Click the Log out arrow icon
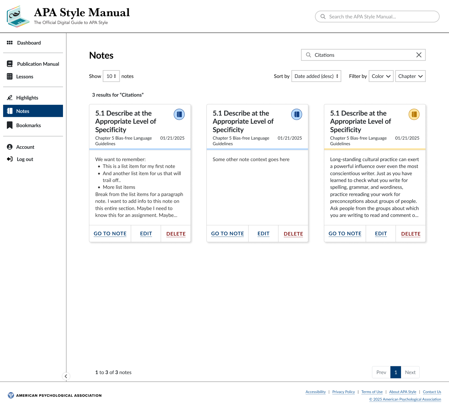This screenshot has height=409, width=449. (x=10, y=159)
